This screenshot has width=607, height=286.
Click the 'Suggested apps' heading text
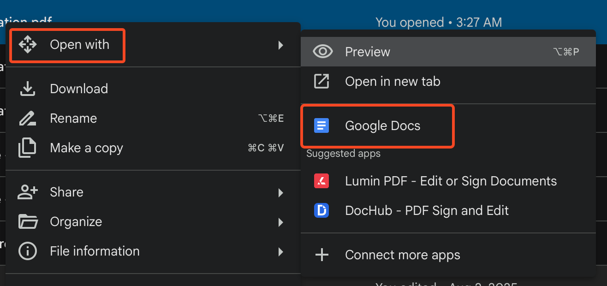(344, 154)
